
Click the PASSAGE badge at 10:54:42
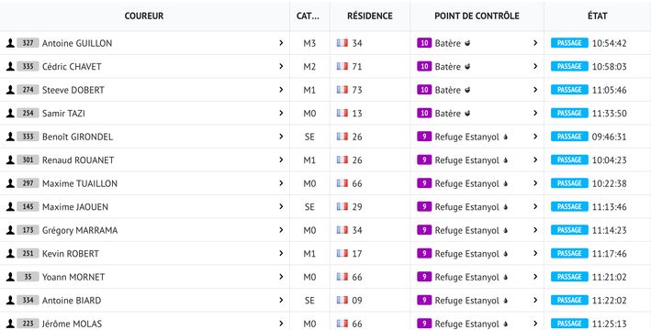pyautogui.click(x=569, y=43)
